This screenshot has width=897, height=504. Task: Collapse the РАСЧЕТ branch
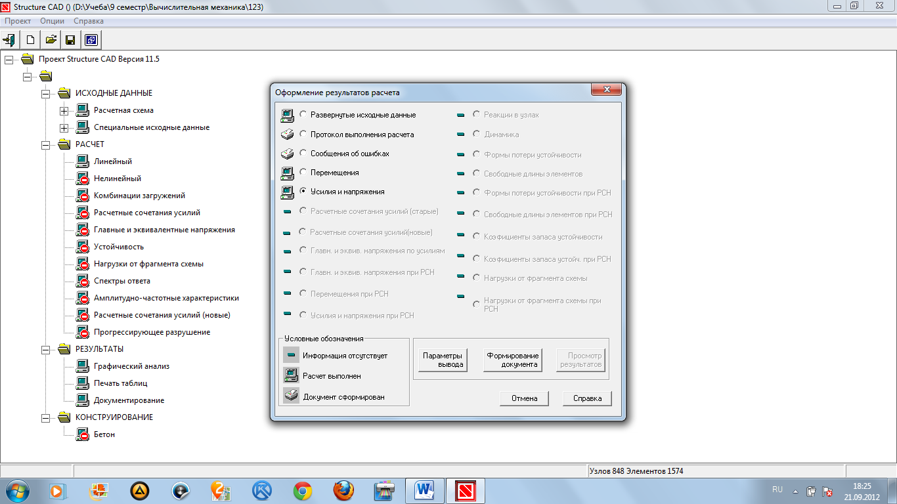tap(45, 144)
